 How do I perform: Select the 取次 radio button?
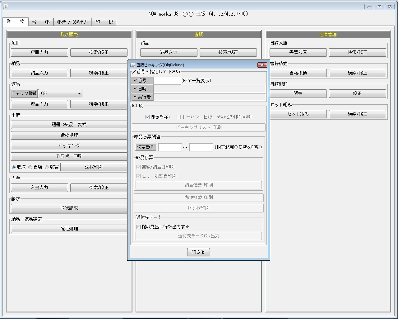click(14, 167)
